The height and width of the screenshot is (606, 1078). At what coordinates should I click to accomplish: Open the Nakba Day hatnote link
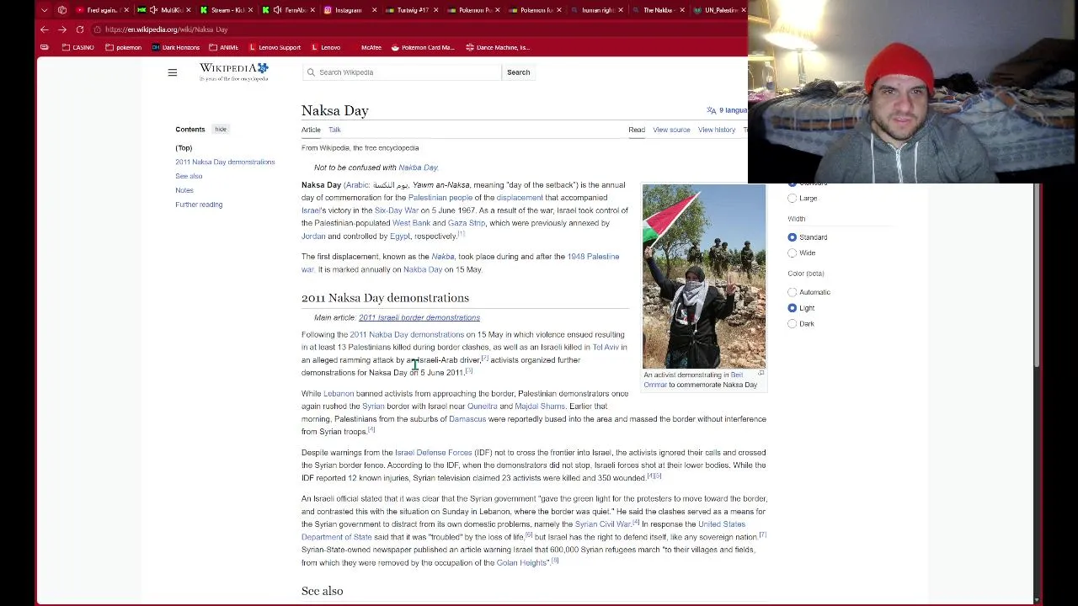point(418,167)
